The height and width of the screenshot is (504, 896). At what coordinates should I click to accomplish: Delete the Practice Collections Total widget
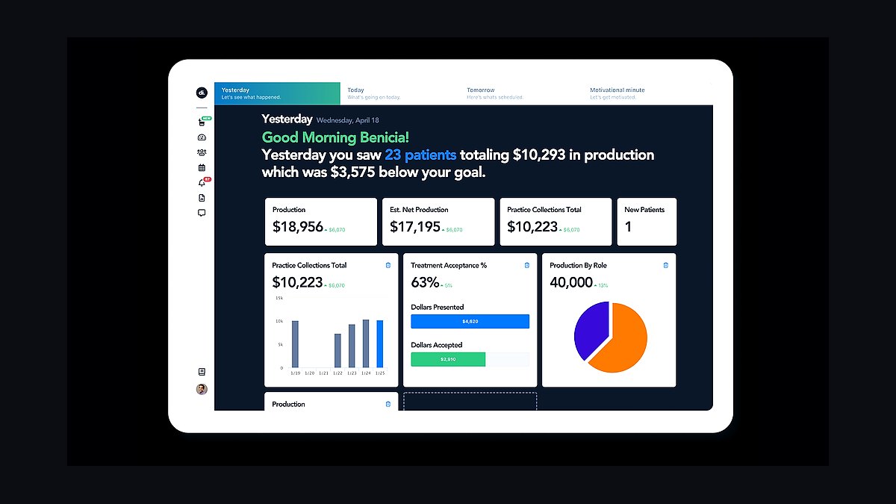[x=388, y=265]
